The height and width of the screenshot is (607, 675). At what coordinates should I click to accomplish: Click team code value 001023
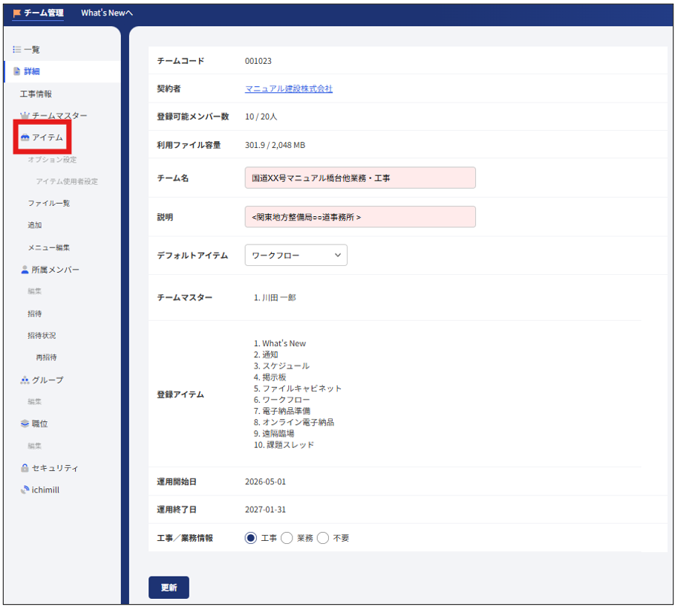pos(258,61)
